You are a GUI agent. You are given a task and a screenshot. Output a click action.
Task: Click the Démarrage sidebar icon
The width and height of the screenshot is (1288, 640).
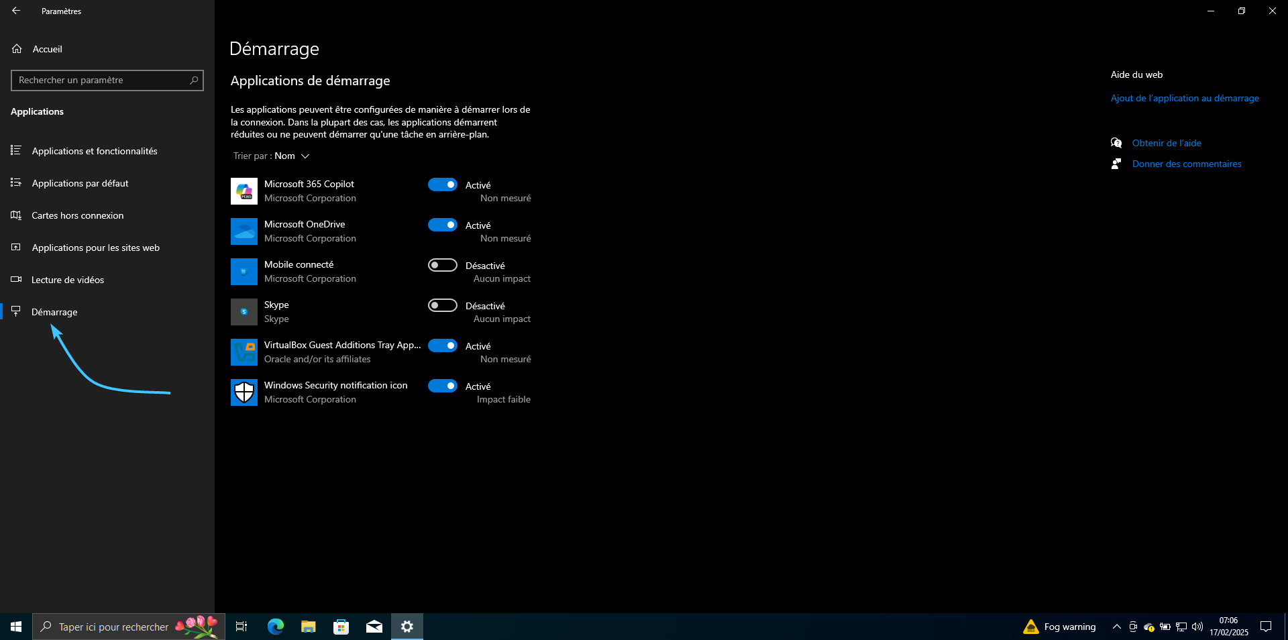[16, 311]
